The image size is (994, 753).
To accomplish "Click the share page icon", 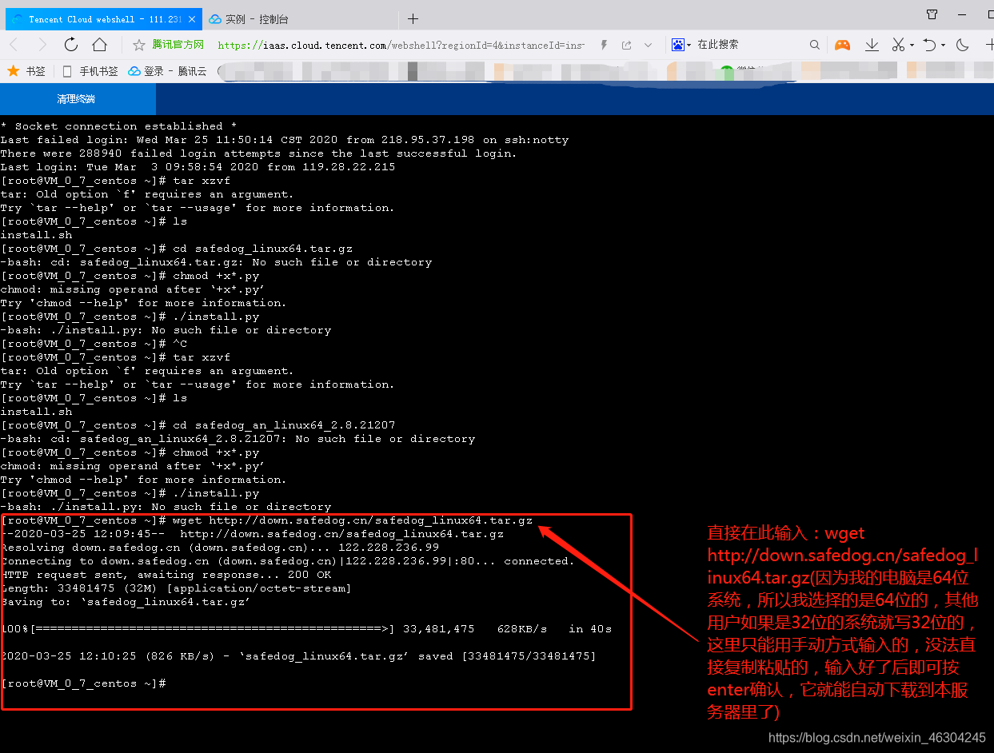I will pos(626,45).
